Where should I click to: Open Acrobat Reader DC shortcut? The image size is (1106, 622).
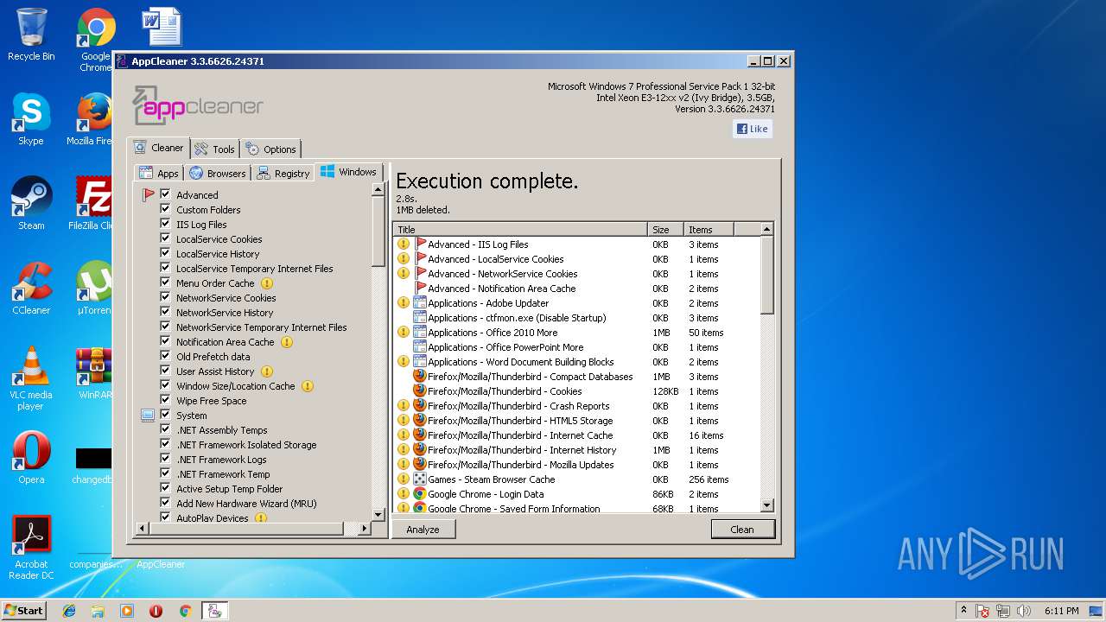(x=31, y=548)
